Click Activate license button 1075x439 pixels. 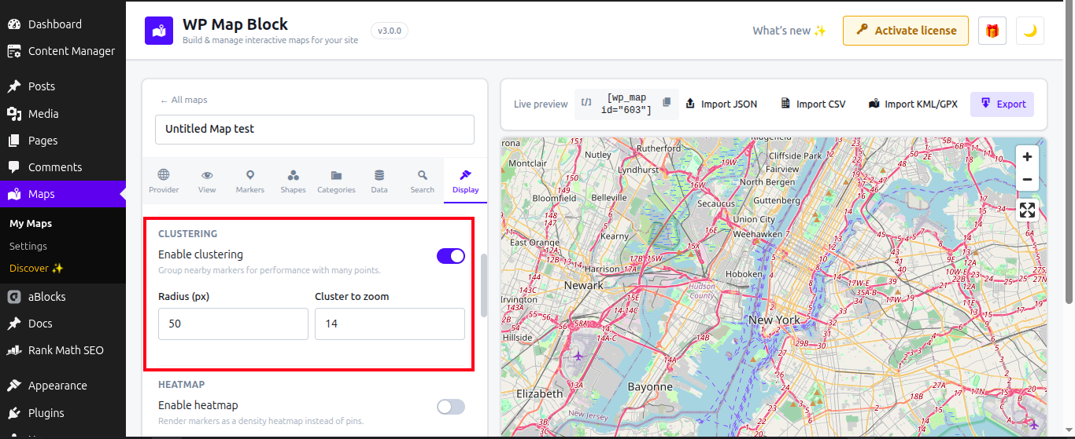[x=906, y=31]
